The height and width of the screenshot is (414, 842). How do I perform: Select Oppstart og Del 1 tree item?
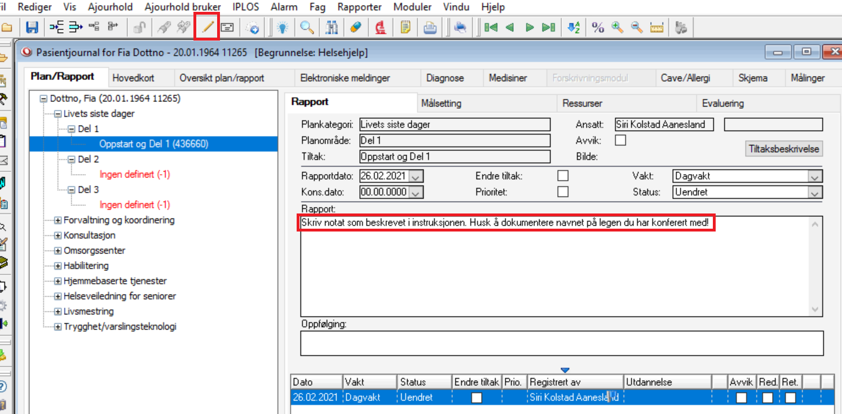click(x=154, y=144)
